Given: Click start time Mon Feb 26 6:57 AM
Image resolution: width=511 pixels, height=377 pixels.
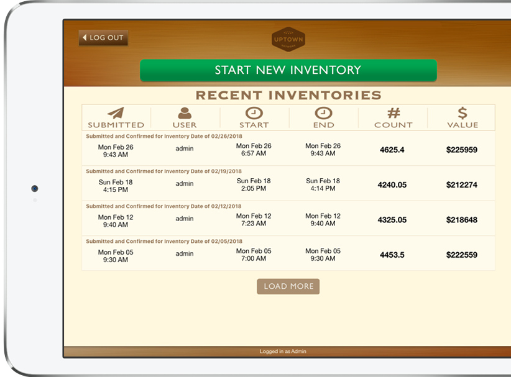Looking at the screenshot, I should tap(254, 150).
